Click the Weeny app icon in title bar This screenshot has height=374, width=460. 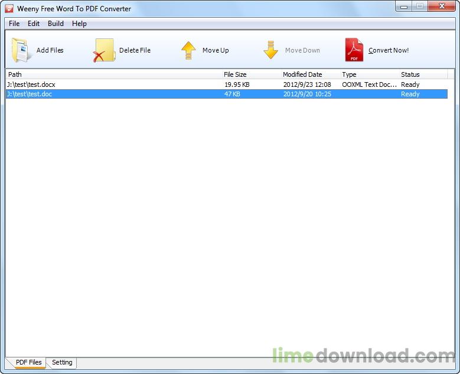(x=9, y=8)
